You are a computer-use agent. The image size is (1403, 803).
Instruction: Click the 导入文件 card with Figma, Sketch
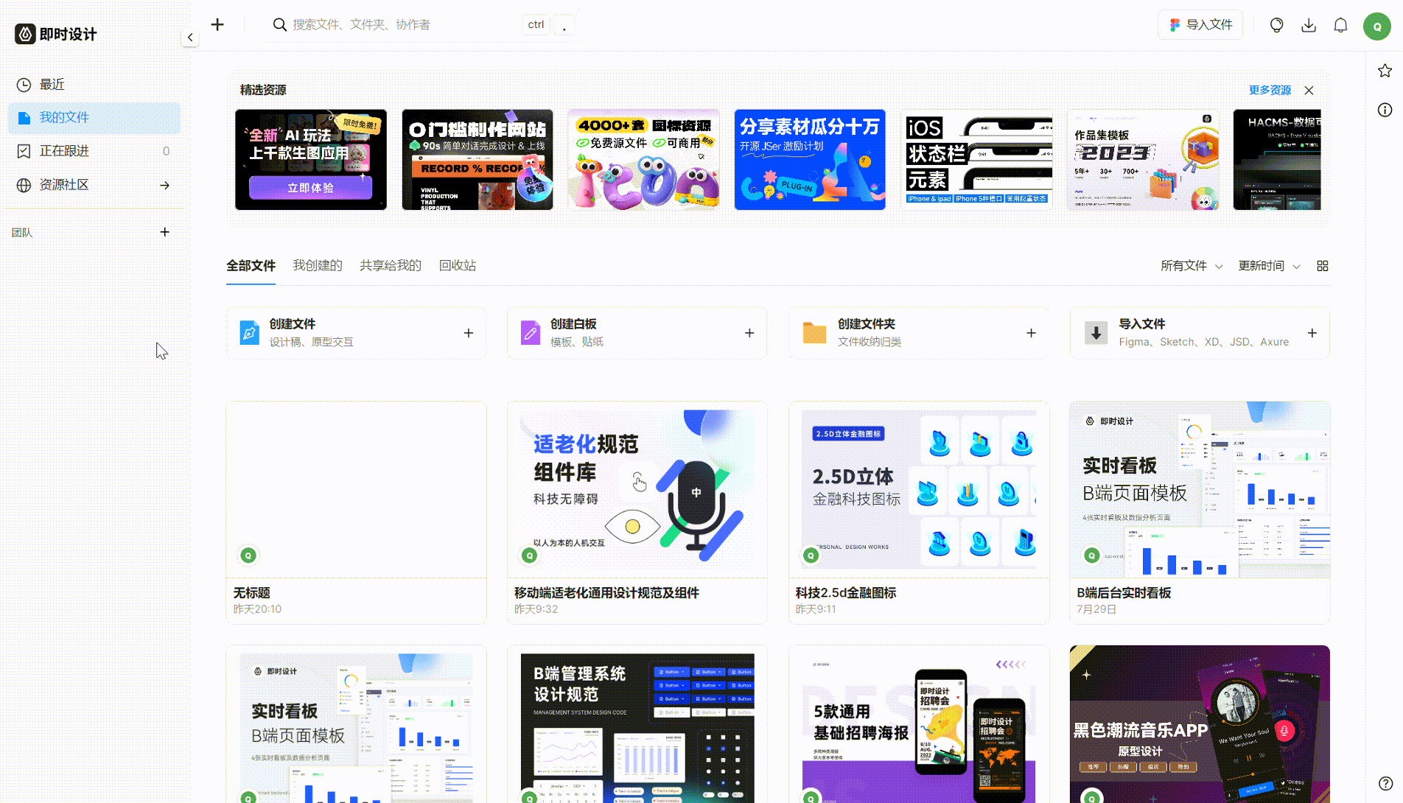pyautogui.click(x=1200, y=333)
